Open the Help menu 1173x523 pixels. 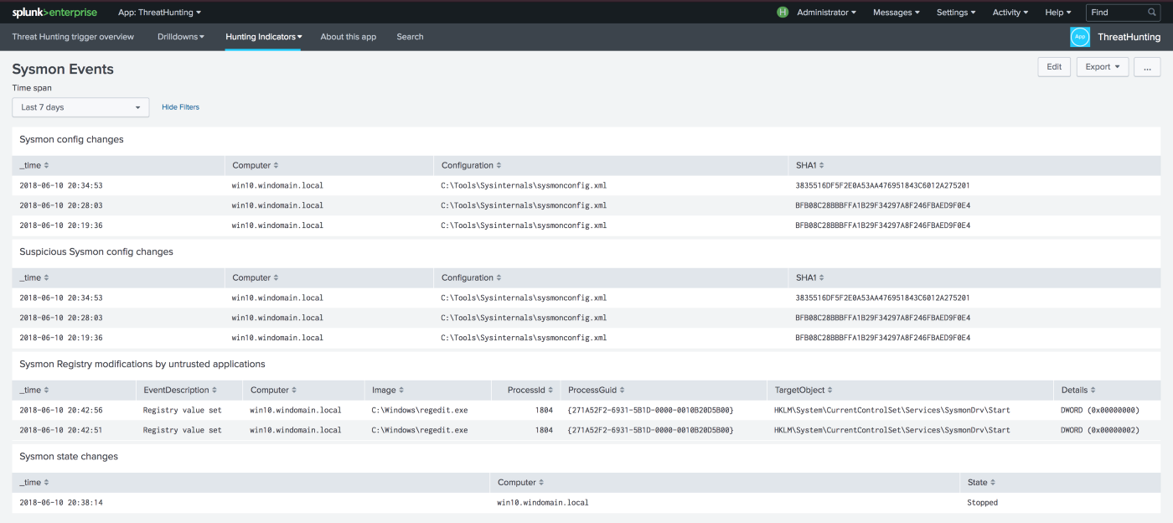point(1057,13)
